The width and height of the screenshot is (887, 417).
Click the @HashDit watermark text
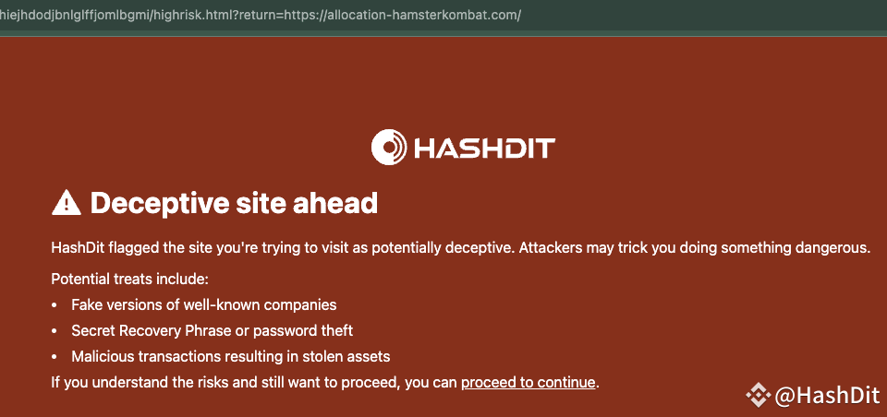[x=827, y=396]
